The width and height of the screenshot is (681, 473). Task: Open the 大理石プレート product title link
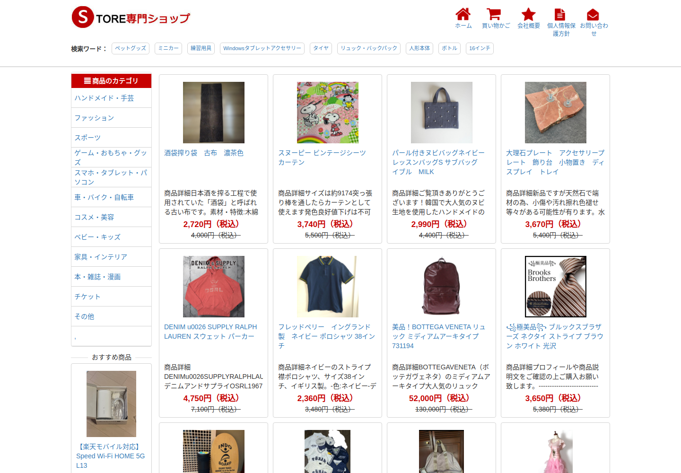[555, 162]
